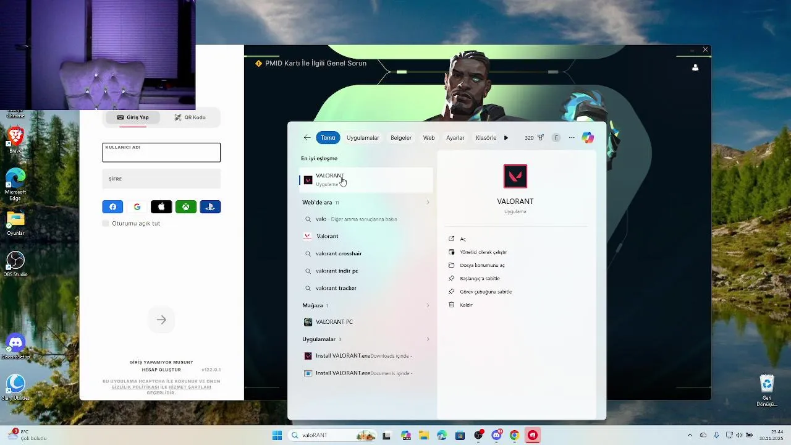Choose Yönetici olarak çalıştır

pyautogui.click(x=478, y=252)
